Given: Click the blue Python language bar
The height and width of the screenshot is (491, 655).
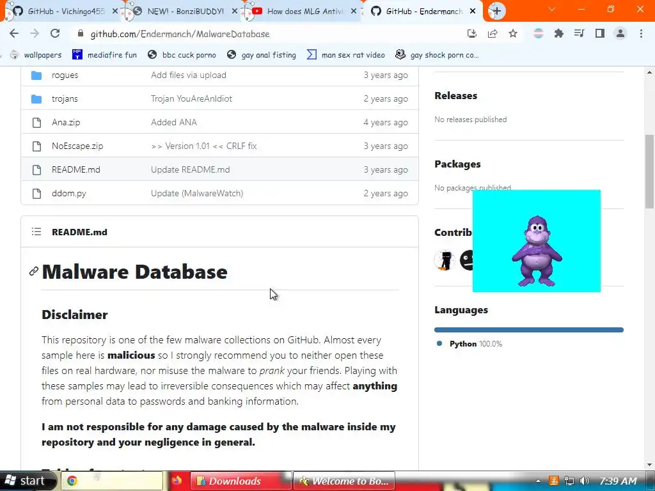Looking at the screenshot, I should 529,330.
